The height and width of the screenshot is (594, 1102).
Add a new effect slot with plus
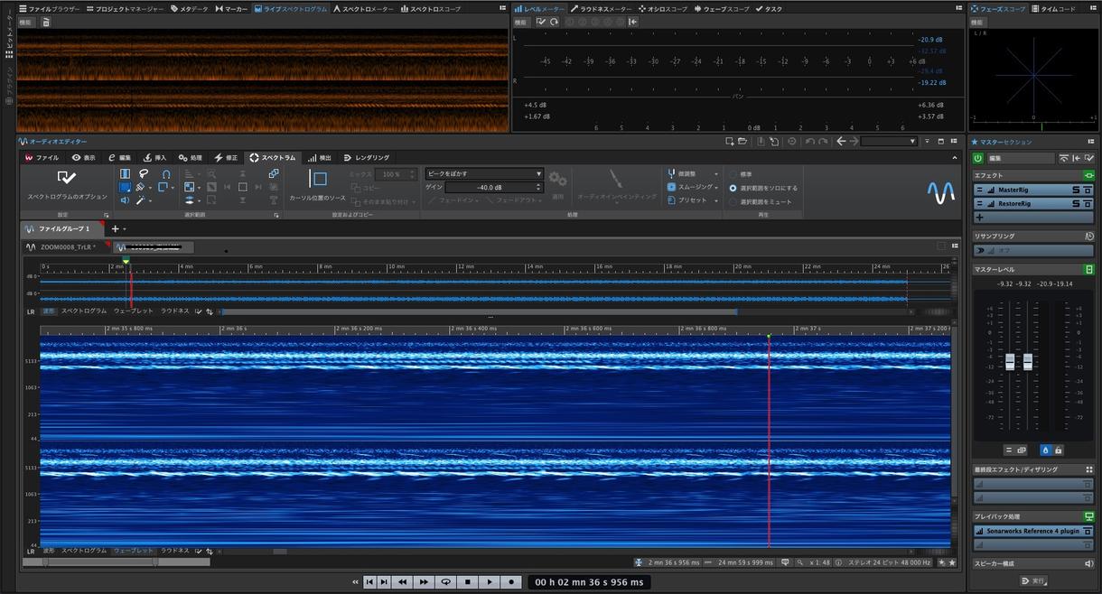pyautogui.click(x=979, y=218)
